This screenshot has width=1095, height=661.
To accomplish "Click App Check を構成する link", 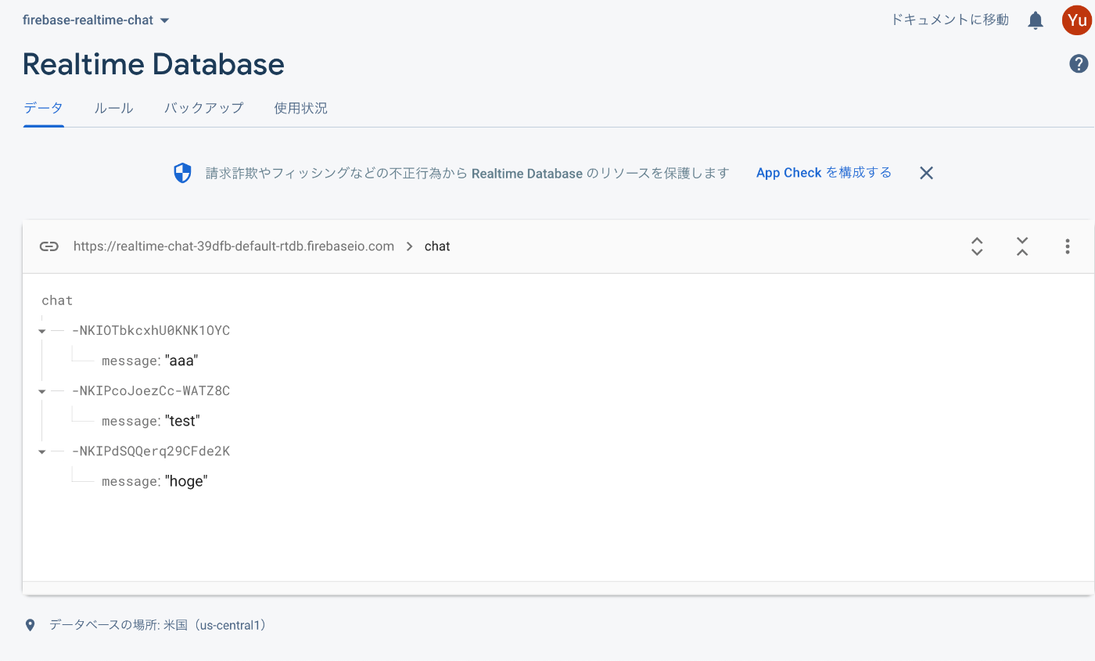I will pos(824,173).
